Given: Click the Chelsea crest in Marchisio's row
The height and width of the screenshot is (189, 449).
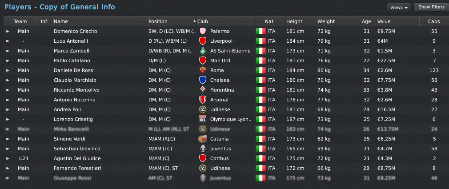Looking at the screenshot, I should (x=203, y=80).
